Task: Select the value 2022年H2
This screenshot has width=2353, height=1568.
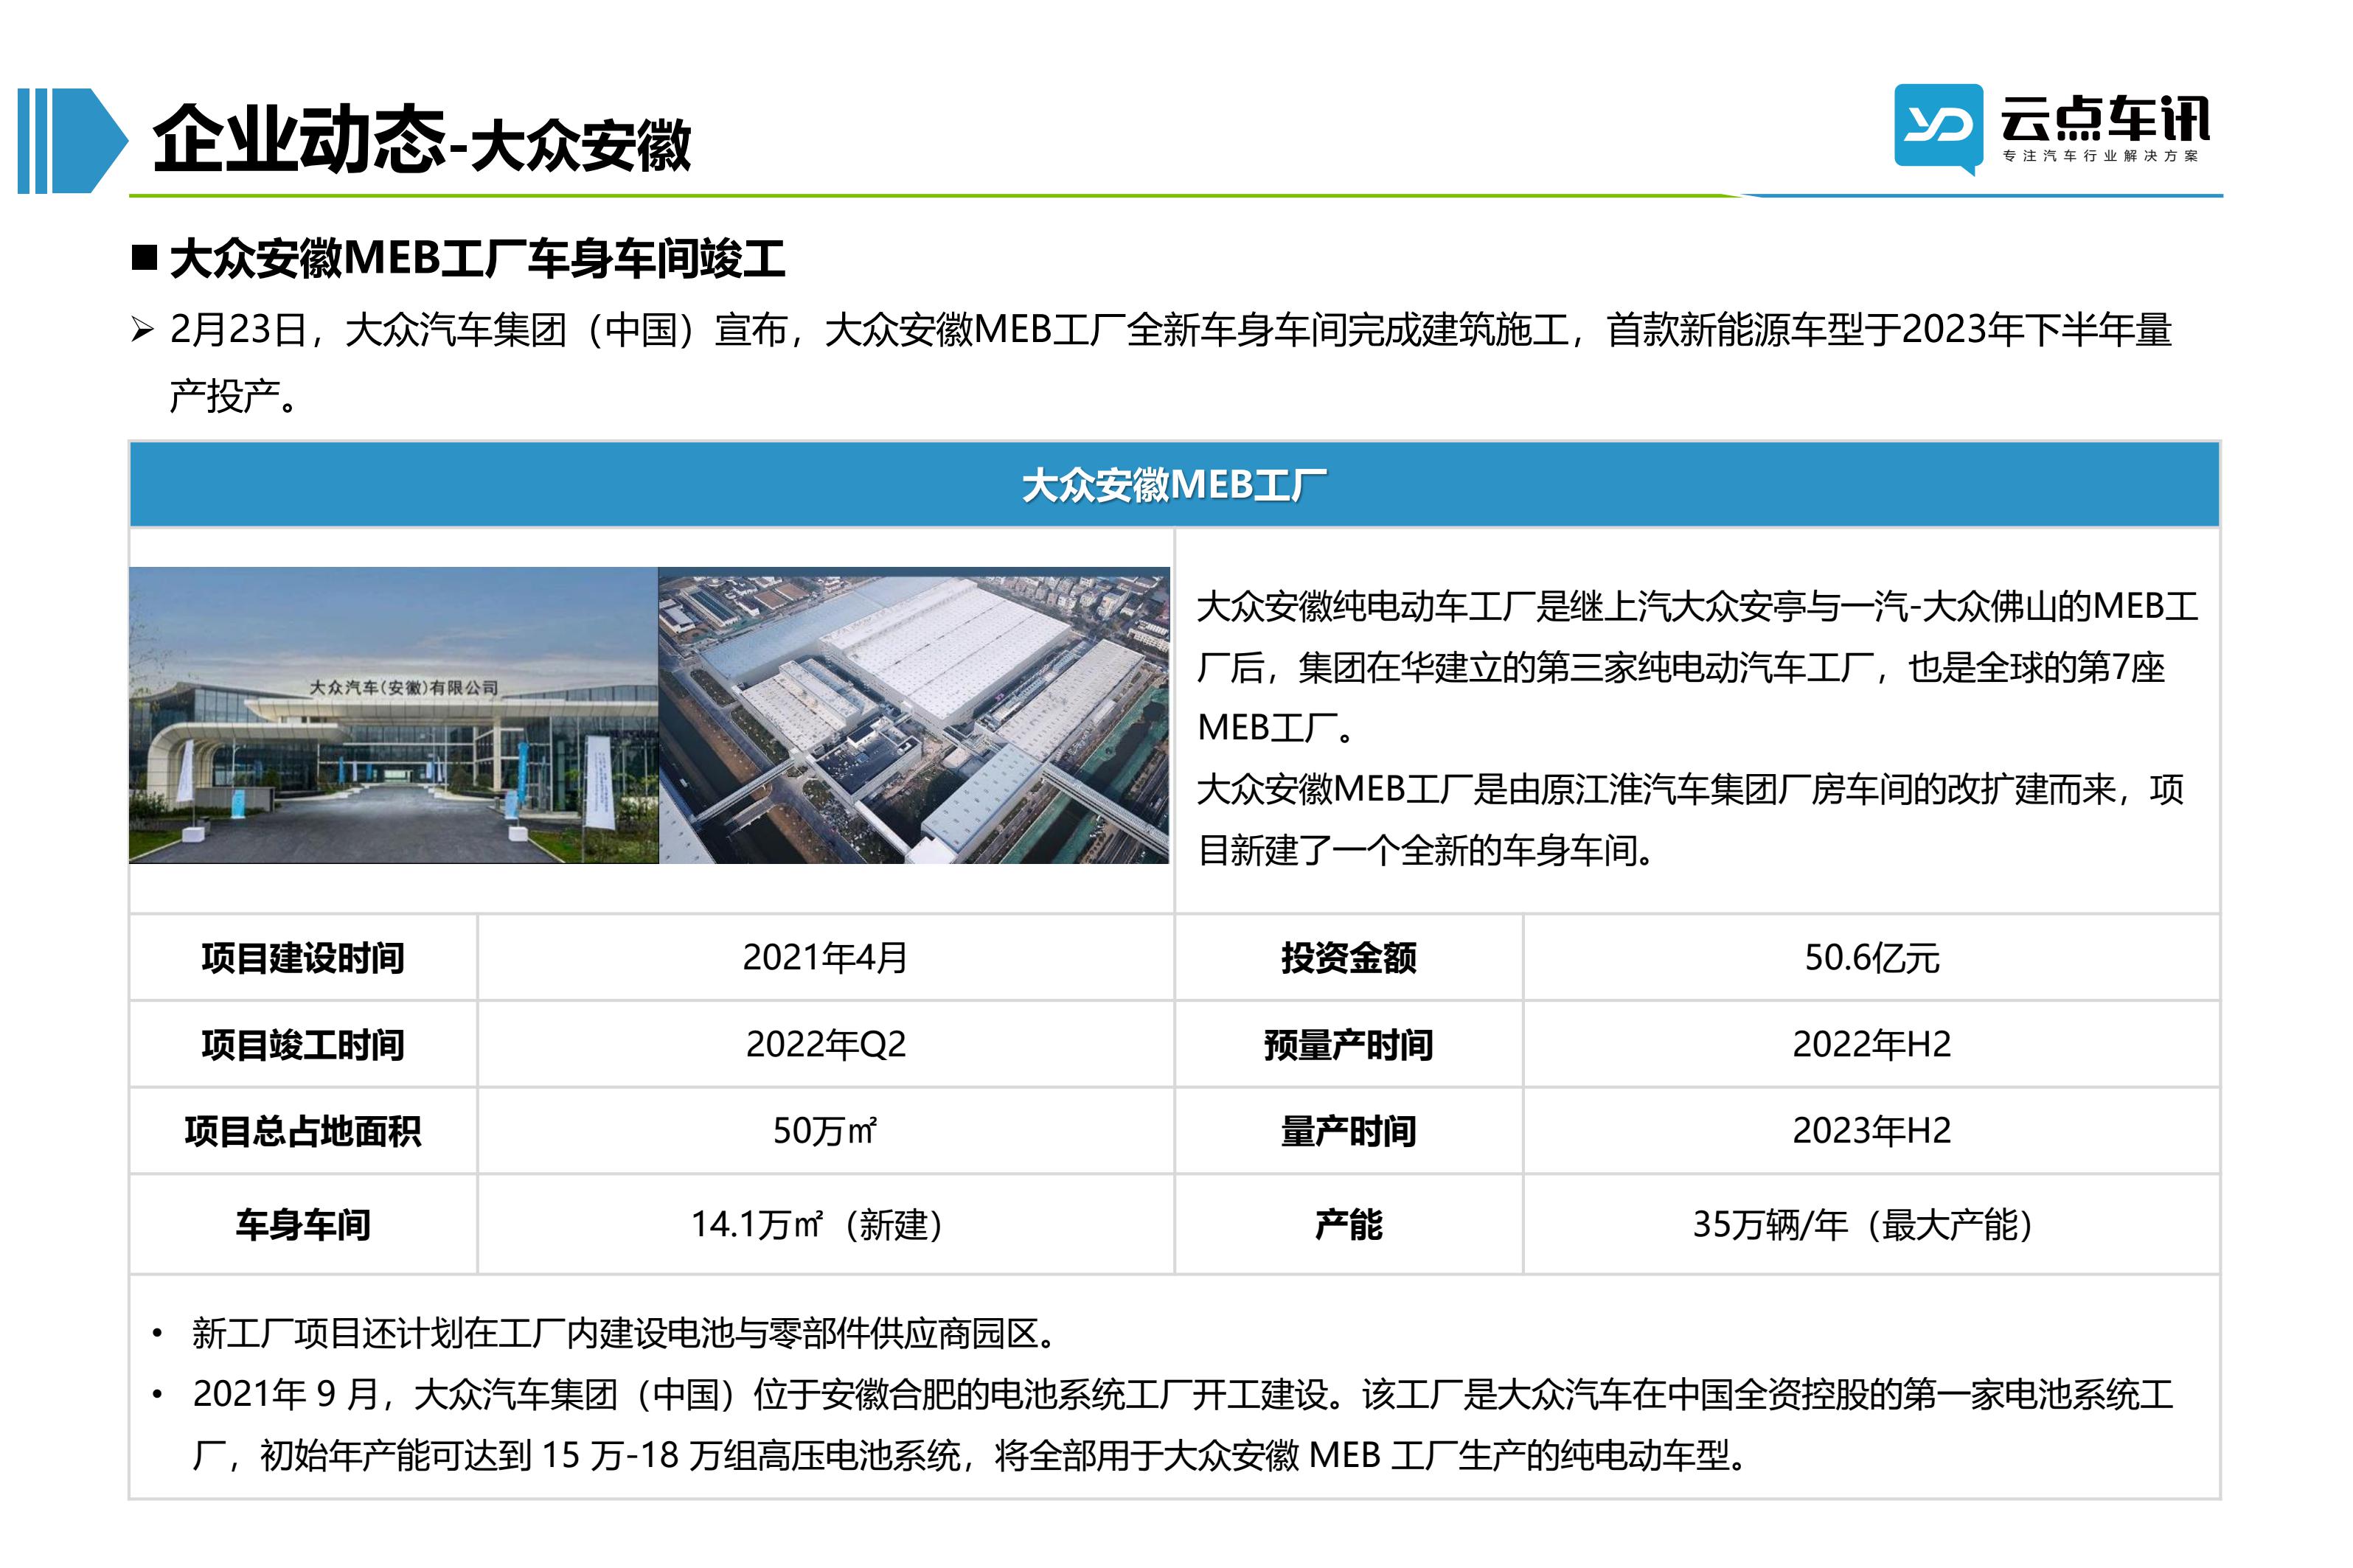Action: [1871, 1045]
